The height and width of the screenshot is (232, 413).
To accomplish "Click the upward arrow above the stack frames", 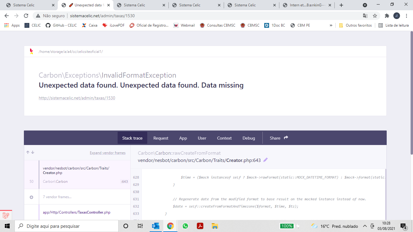I will tap(28, 152).
